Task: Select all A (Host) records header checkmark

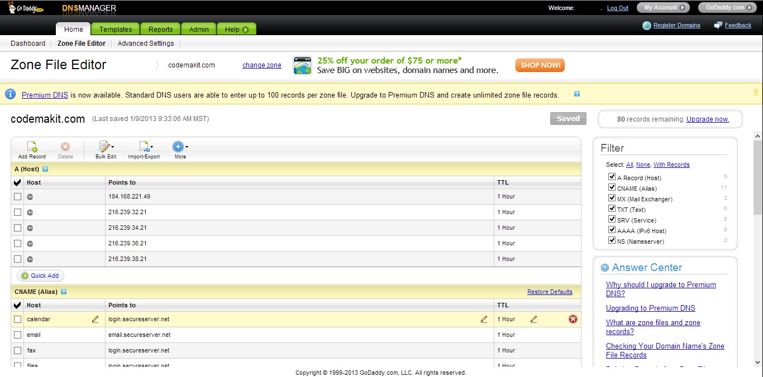Action: (x=17, y=182)
